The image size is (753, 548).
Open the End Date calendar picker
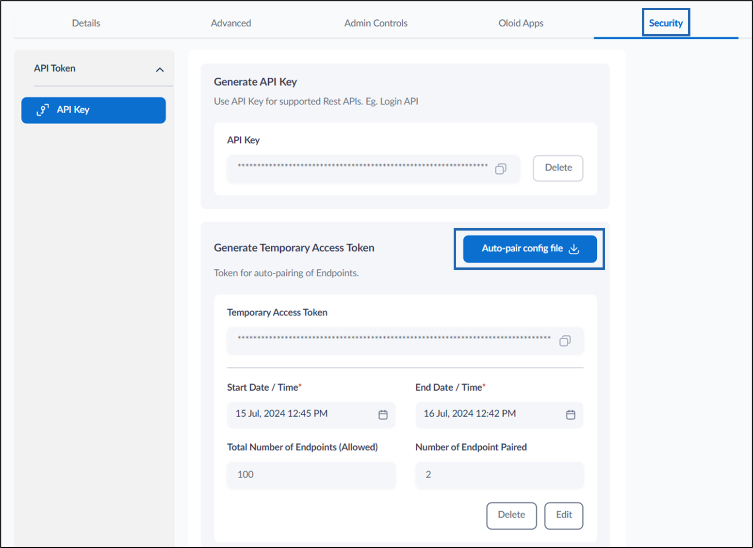[571, 415]
